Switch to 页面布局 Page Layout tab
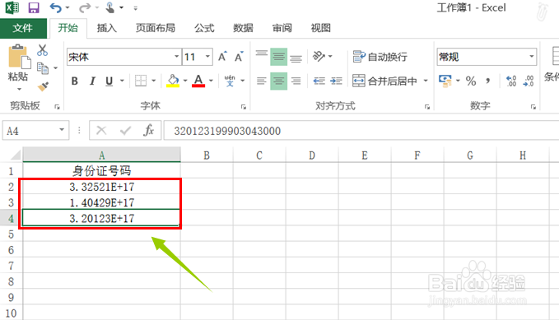Viewport: 559px width, 320px height. (156, 28)
